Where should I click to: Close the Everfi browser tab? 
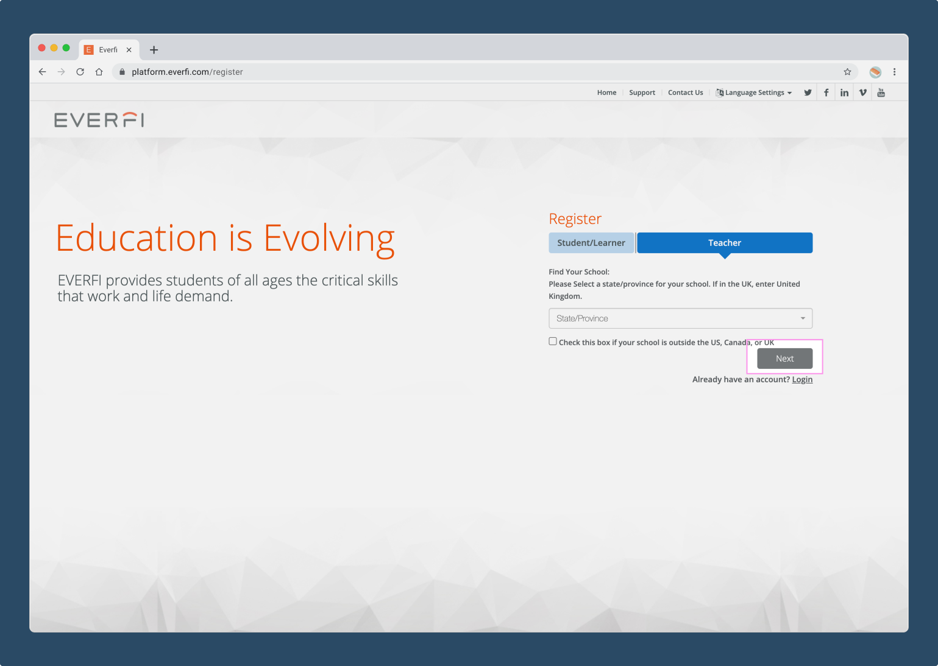129,50
